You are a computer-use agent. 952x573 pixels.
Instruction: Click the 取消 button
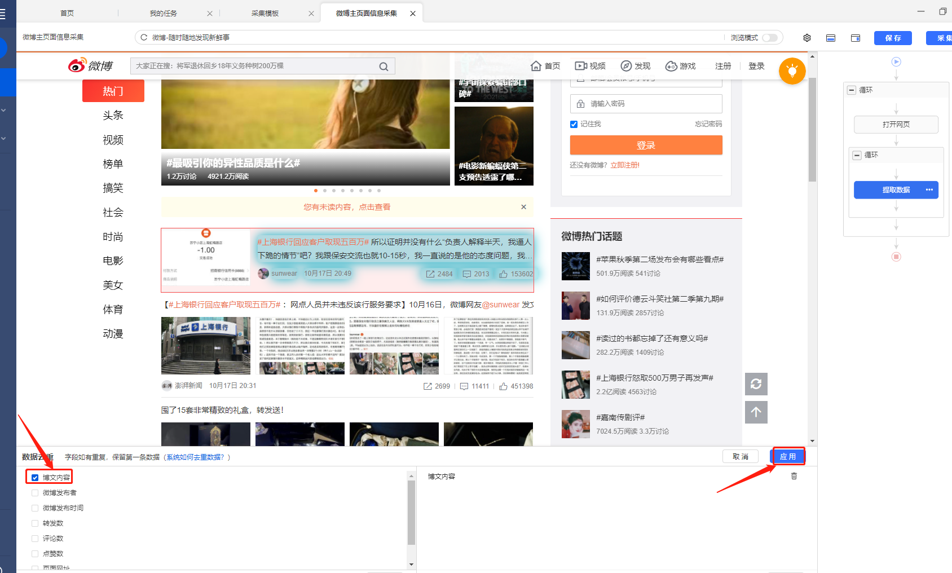click(x=741, y=456)
